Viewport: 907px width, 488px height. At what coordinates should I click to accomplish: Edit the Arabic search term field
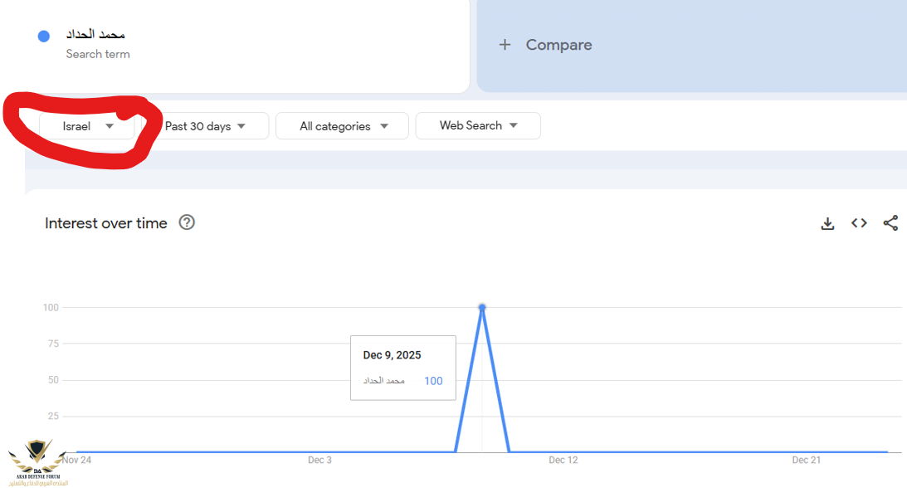[x=95, y=34]
